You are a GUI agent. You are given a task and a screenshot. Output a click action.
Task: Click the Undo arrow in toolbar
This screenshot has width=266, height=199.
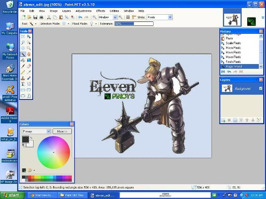80,17
